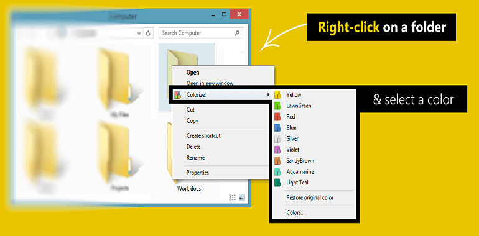Expand the Colorize! submenu arrow

(268, 95)
